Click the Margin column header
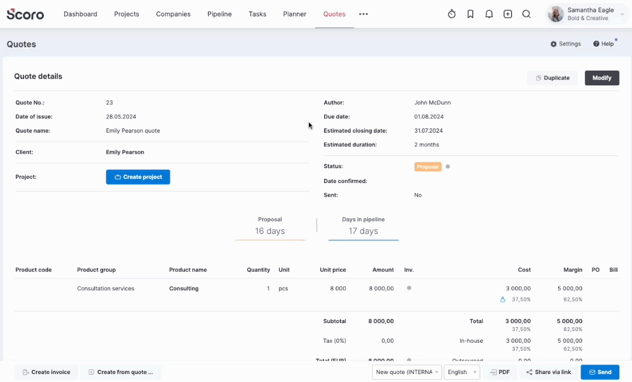 (573, 270)
